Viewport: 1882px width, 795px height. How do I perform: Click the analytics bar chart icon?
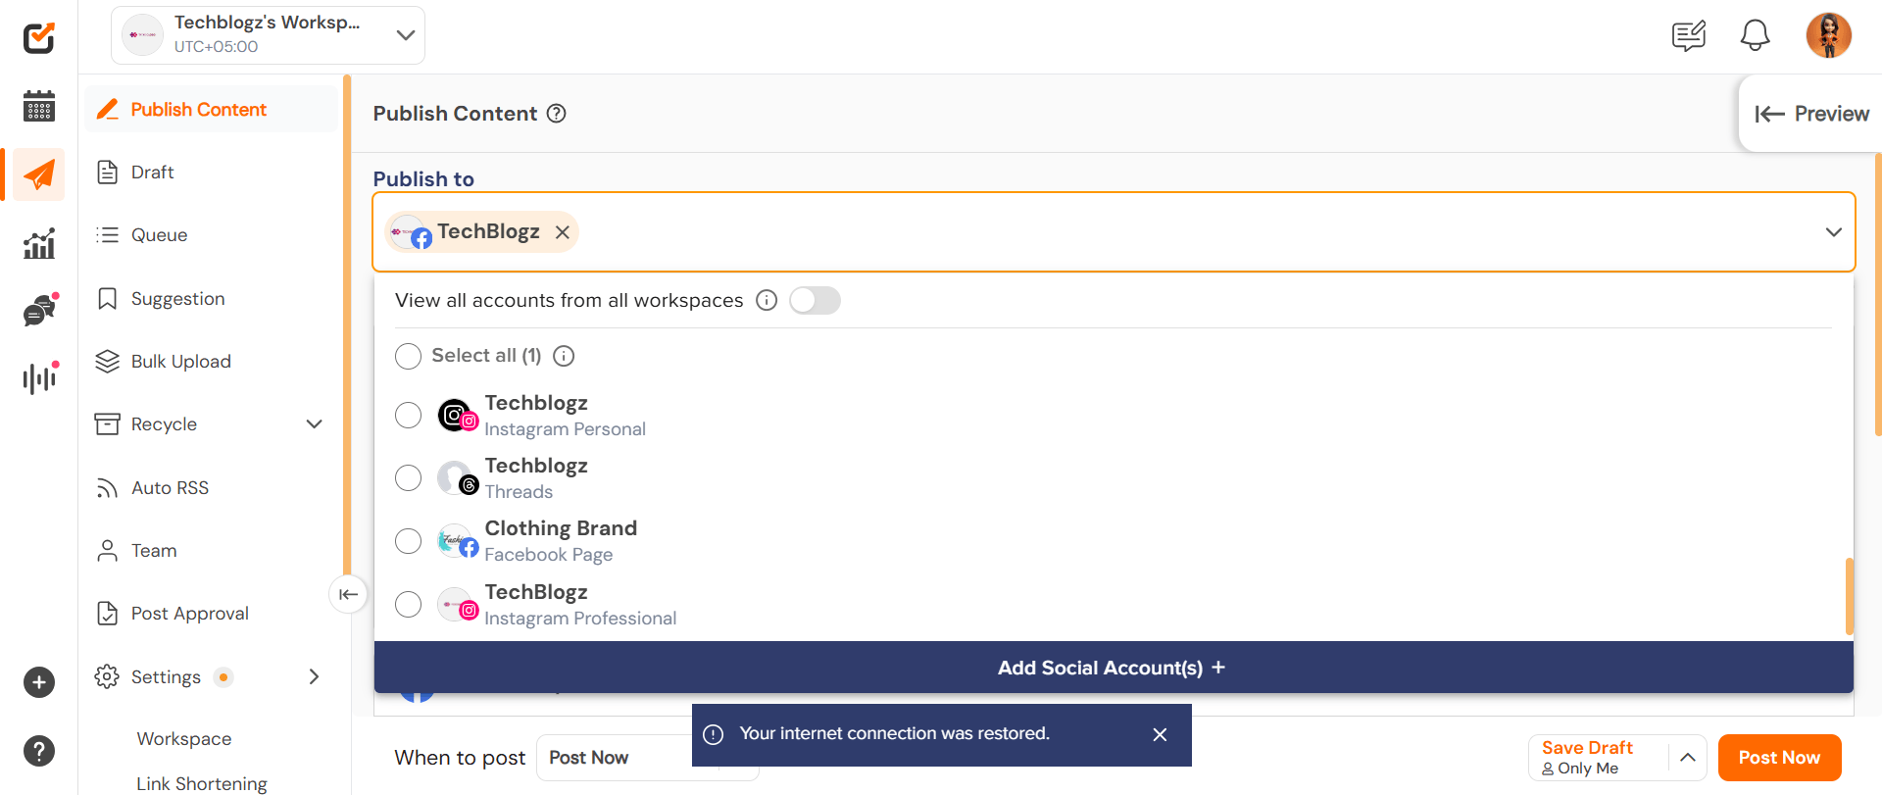(39, 243)
